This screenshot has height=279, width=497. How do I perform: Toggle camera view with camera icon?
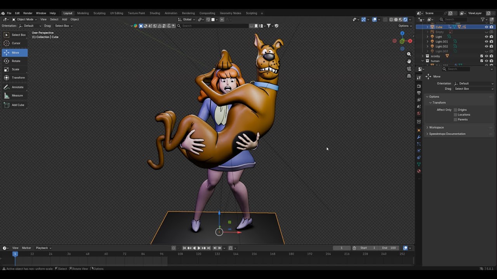click(409, 69)
